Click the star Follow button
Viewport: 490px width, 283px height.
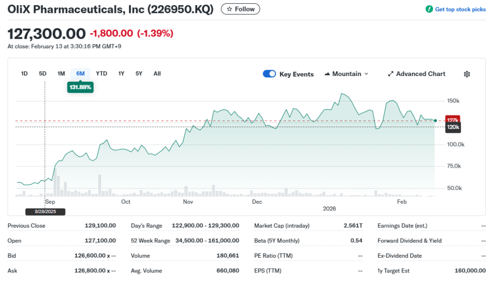[x=240, y=9]
